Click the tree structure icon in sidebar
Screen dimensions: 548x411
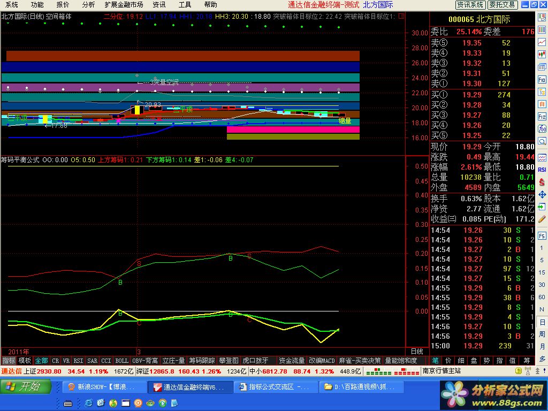[x=542, y=92]
